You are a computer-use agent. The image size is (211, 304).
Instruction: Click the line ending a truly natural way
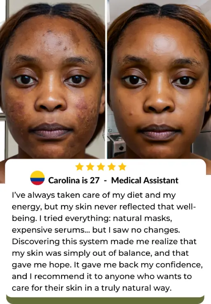click(91, 288)
